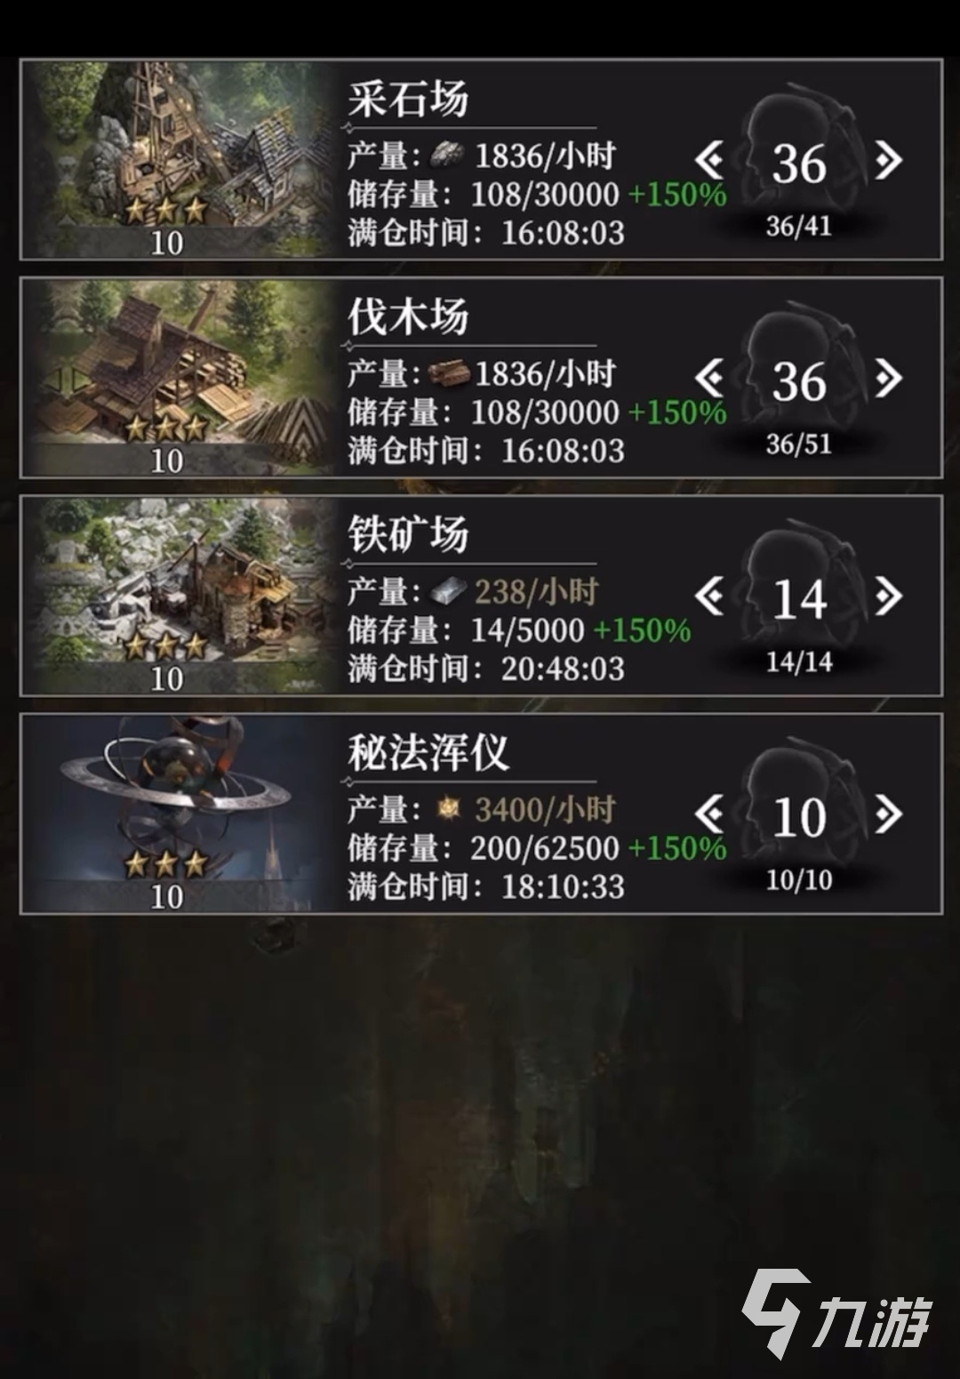This screenshot has width=960, height=1379.
Task: Increase workers at the 伐木场 lumberyard
Action: click(x=888, y=379)
